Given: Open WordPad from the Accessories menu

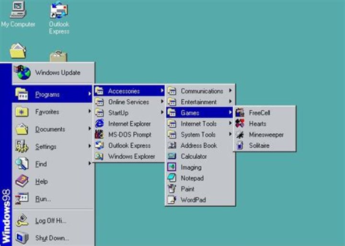Looking at the screenshot, I should coord(193,200).
